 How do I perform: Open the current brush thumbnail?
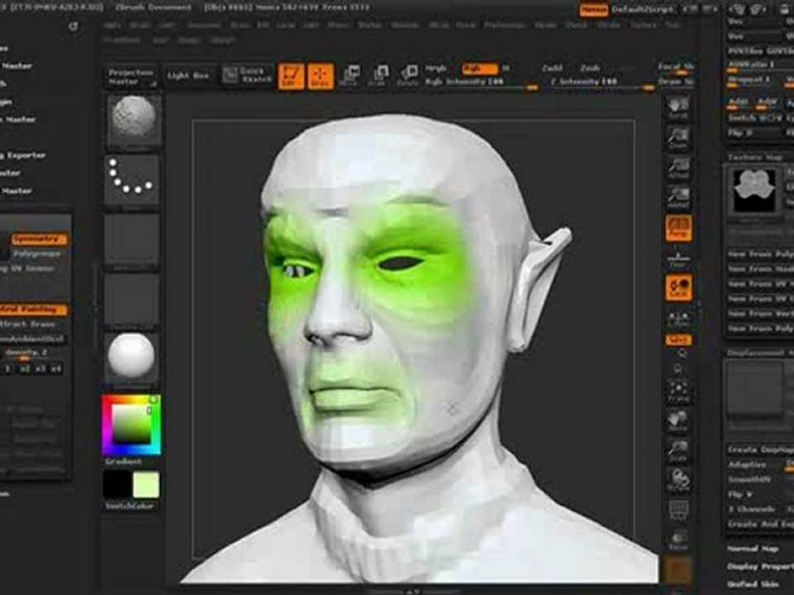point(133,121)
